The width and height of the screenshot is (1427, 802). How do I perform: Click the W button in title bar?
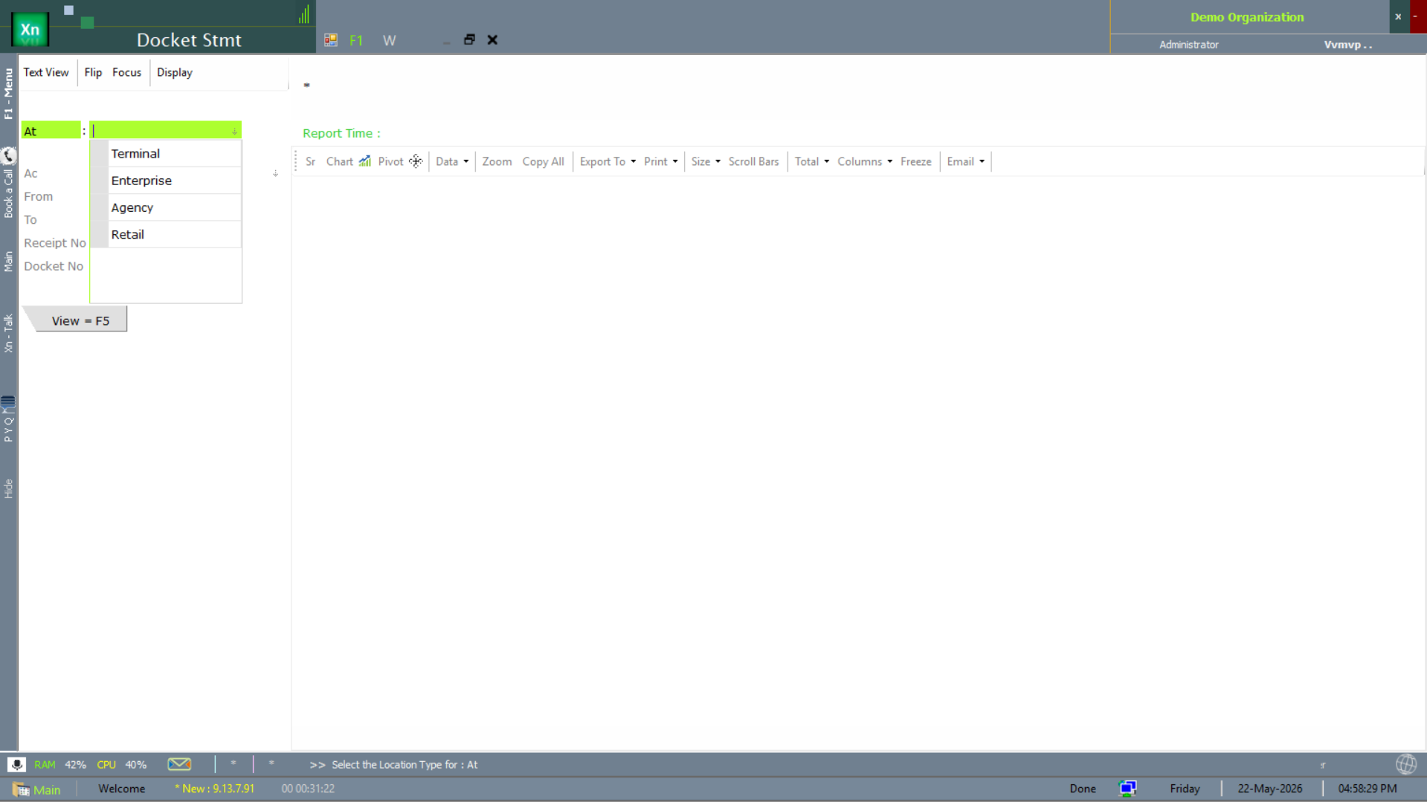[x=389, y=40]
